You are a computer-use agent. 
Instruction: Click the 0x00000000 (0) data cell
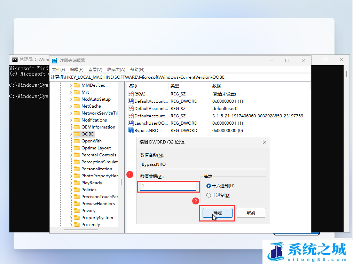228,130
